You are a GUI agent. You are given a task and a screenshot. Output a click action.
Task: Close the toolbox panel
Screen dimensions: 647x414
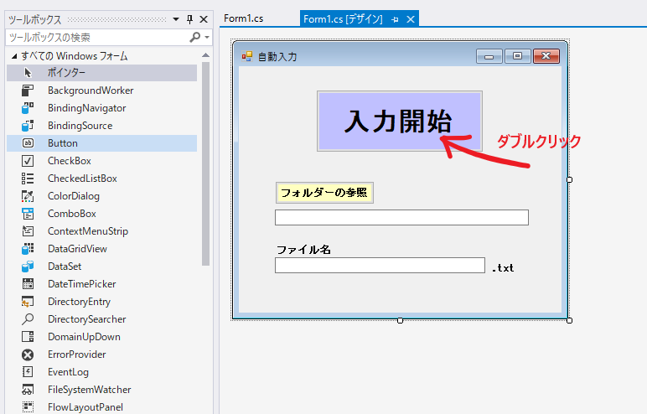point(204,19)
